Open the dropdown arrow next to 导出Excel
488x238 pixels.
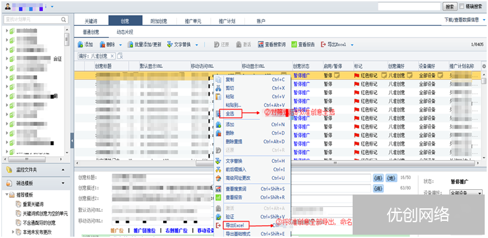click(352, 45)
